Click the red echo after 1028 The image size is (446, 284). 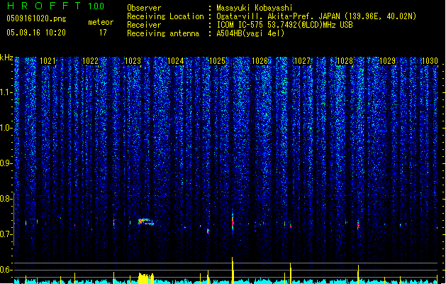(358, 225)
